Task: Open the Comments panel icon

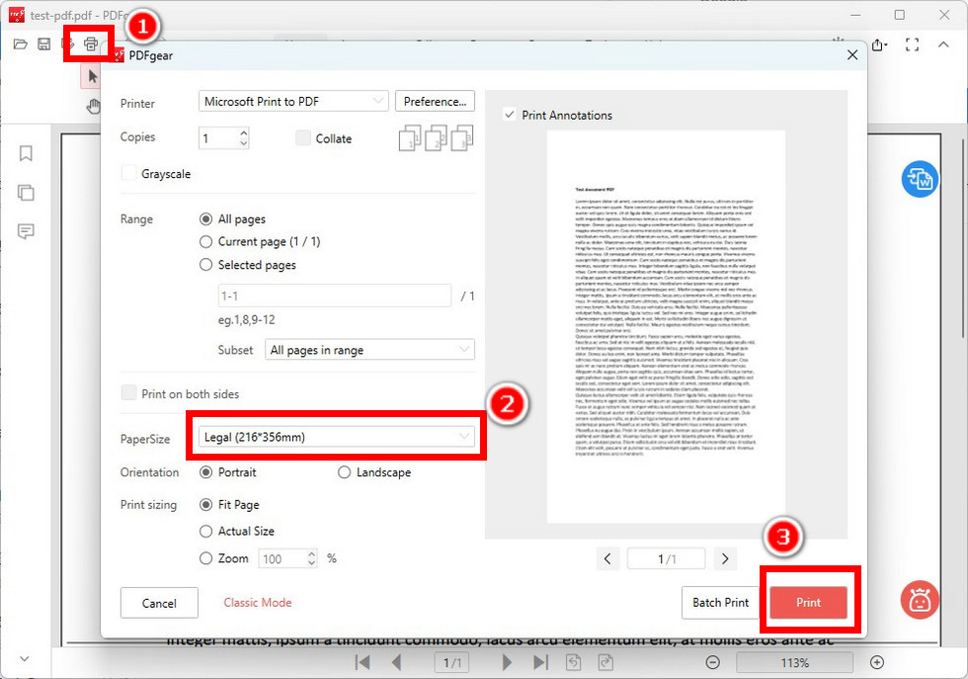Action: pyautogui.click(x=25, y=231)
